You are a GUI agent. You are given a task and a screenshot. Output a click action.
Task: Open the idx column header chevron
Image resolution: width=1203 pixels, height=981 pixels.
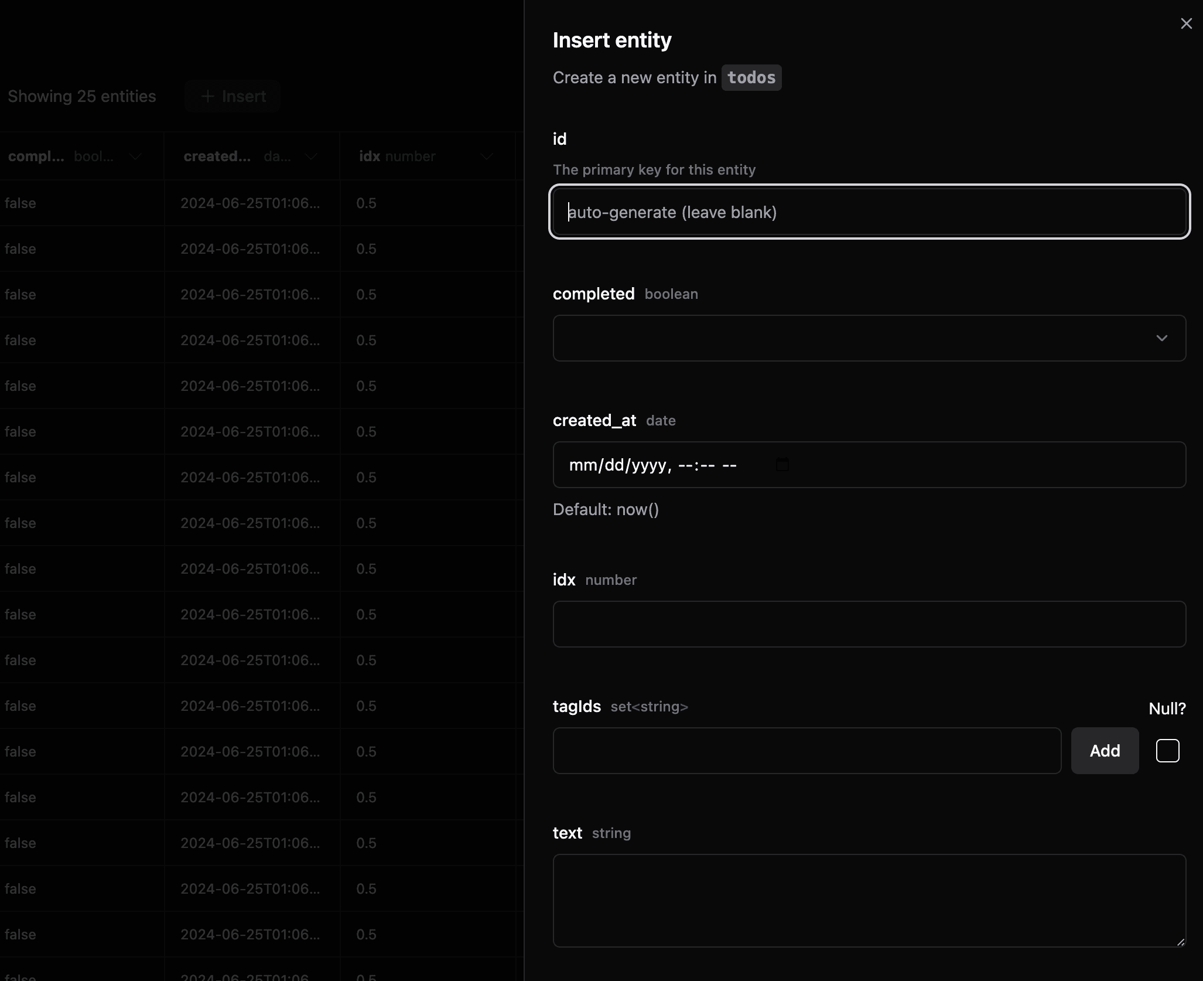pos(486,156)
